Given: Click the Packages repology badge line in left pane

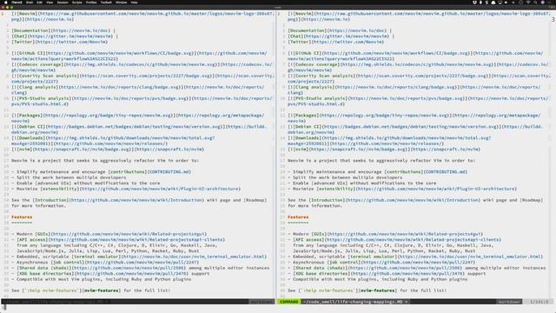Looking at the screenshot, I should pyautogui.click(x=137, y=118).
